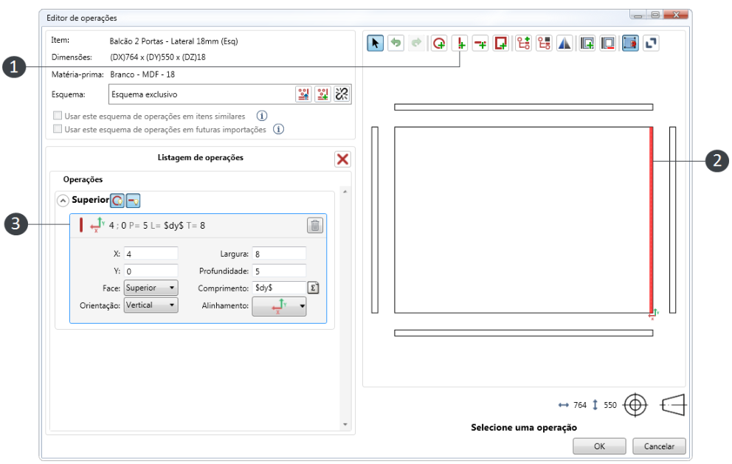This screenshot has height=464, width=732.
Task: Delete the operation with trash icon
Action: coord(314,226)
